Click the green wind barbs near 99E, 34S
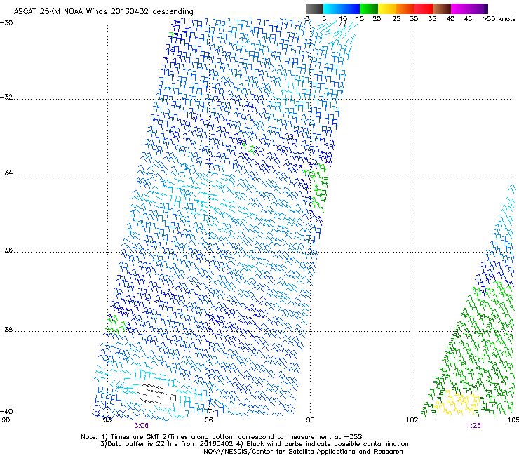 (316, 187)
